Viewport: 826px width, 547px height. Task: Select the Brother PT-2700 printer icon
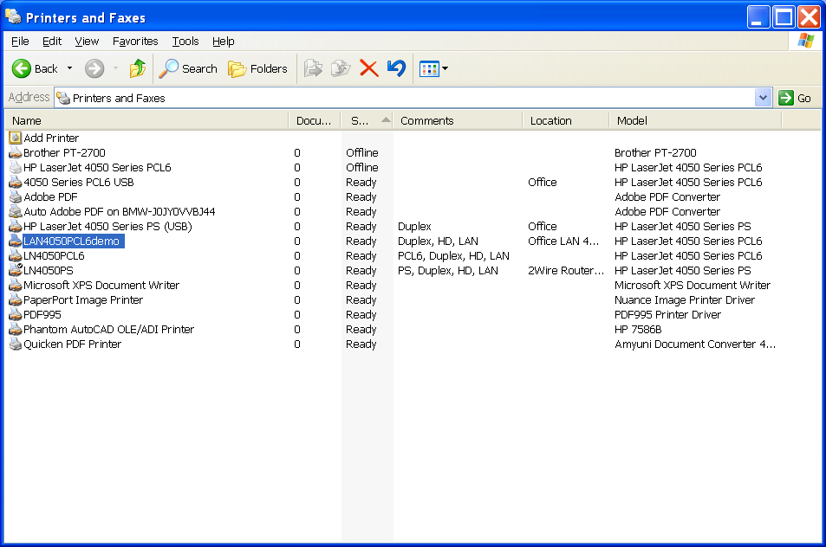pyautogui.click(x=16, y=152)
